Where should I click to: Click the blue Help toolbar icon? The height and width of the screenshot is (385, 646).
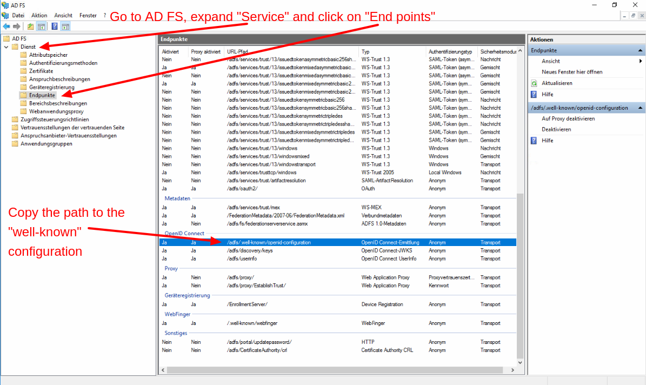tap(55, 26)
